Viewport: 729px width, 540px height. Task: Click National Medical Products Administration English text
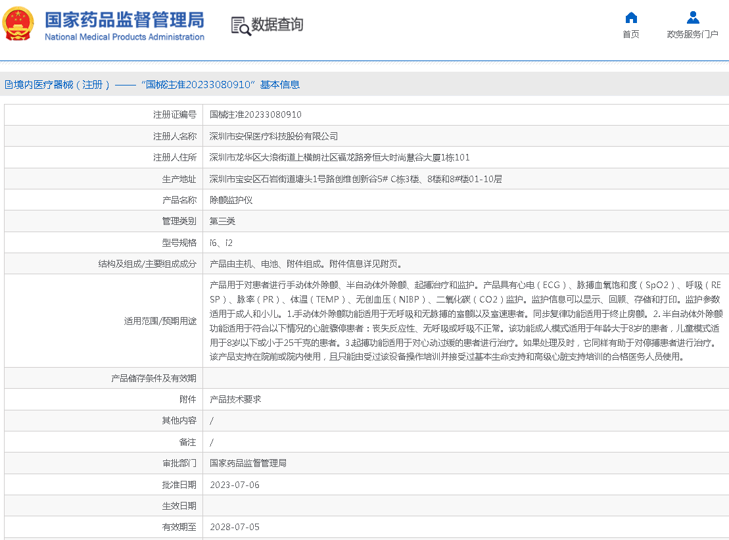[124, 37]
